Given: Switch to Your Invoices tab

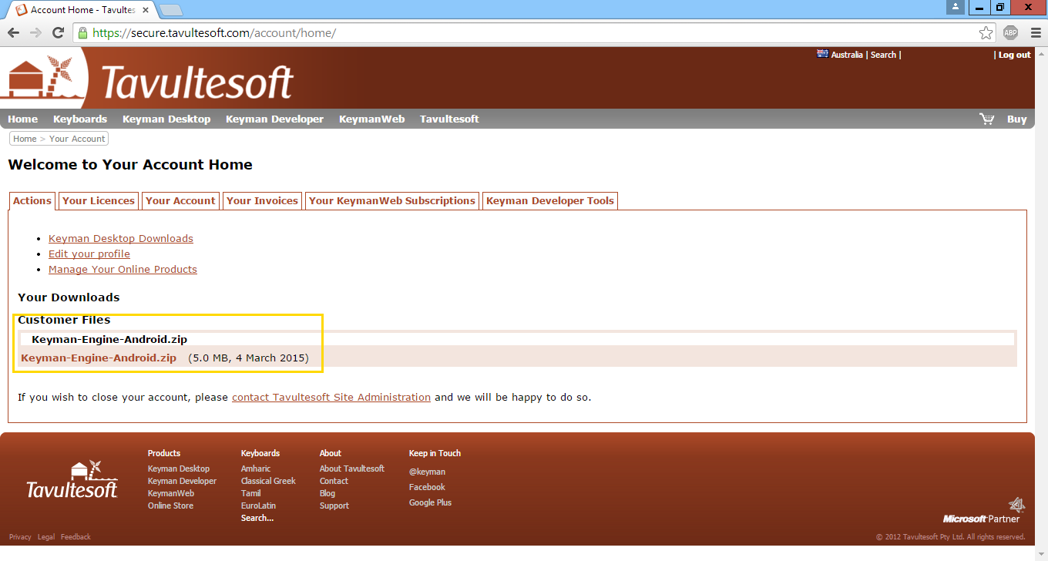Looking at the screenshot, I should click(x=262, y=200).
